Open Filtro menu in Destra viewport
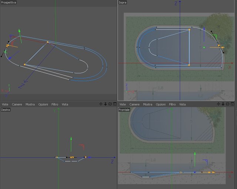 pyautogui.click(x=55, y=104)
